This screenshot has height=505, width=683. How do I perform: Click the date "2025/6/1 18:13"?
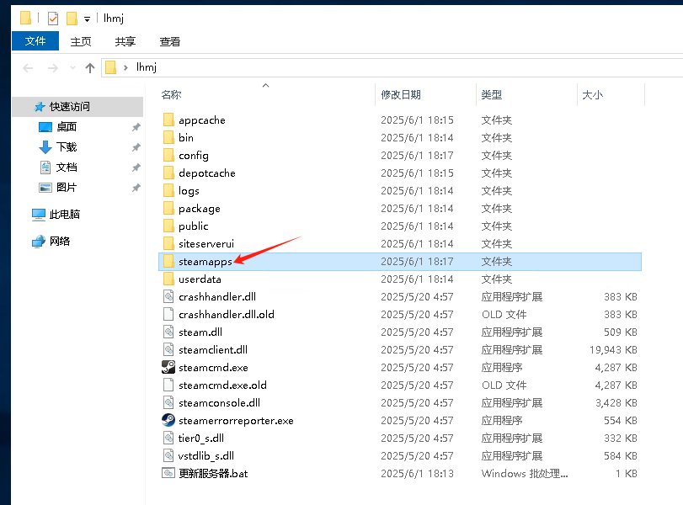click(x=417, y=473)
